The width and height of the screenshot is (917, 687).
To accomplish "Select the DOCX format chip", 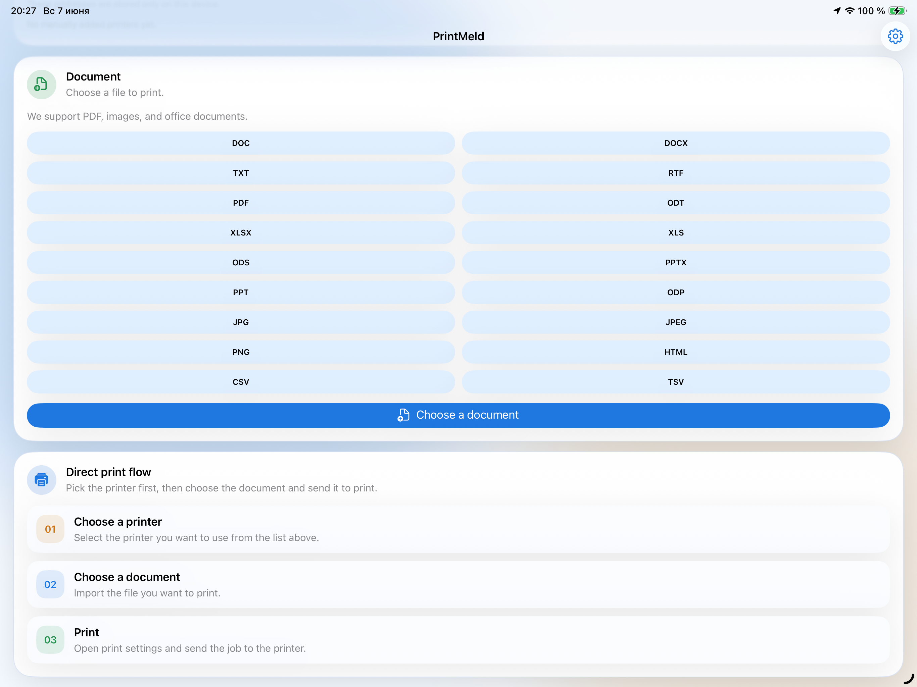I will click(676, 143).
